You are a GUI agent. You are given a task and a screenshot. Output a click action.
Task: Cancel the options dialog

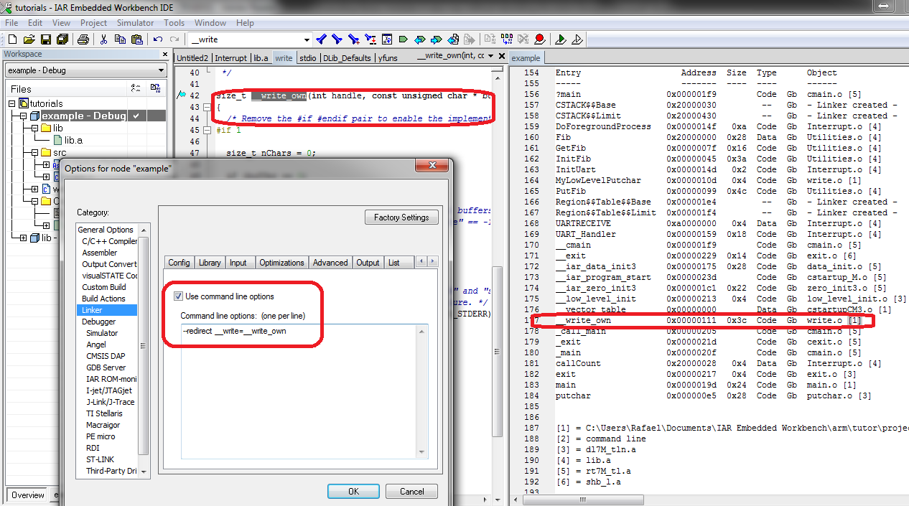click(x=411, y=492)
